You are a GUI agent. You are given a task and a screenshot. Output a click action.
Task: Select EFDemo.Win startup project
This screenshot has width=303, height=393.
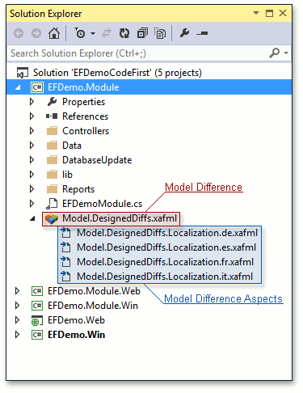coord(76,335)
